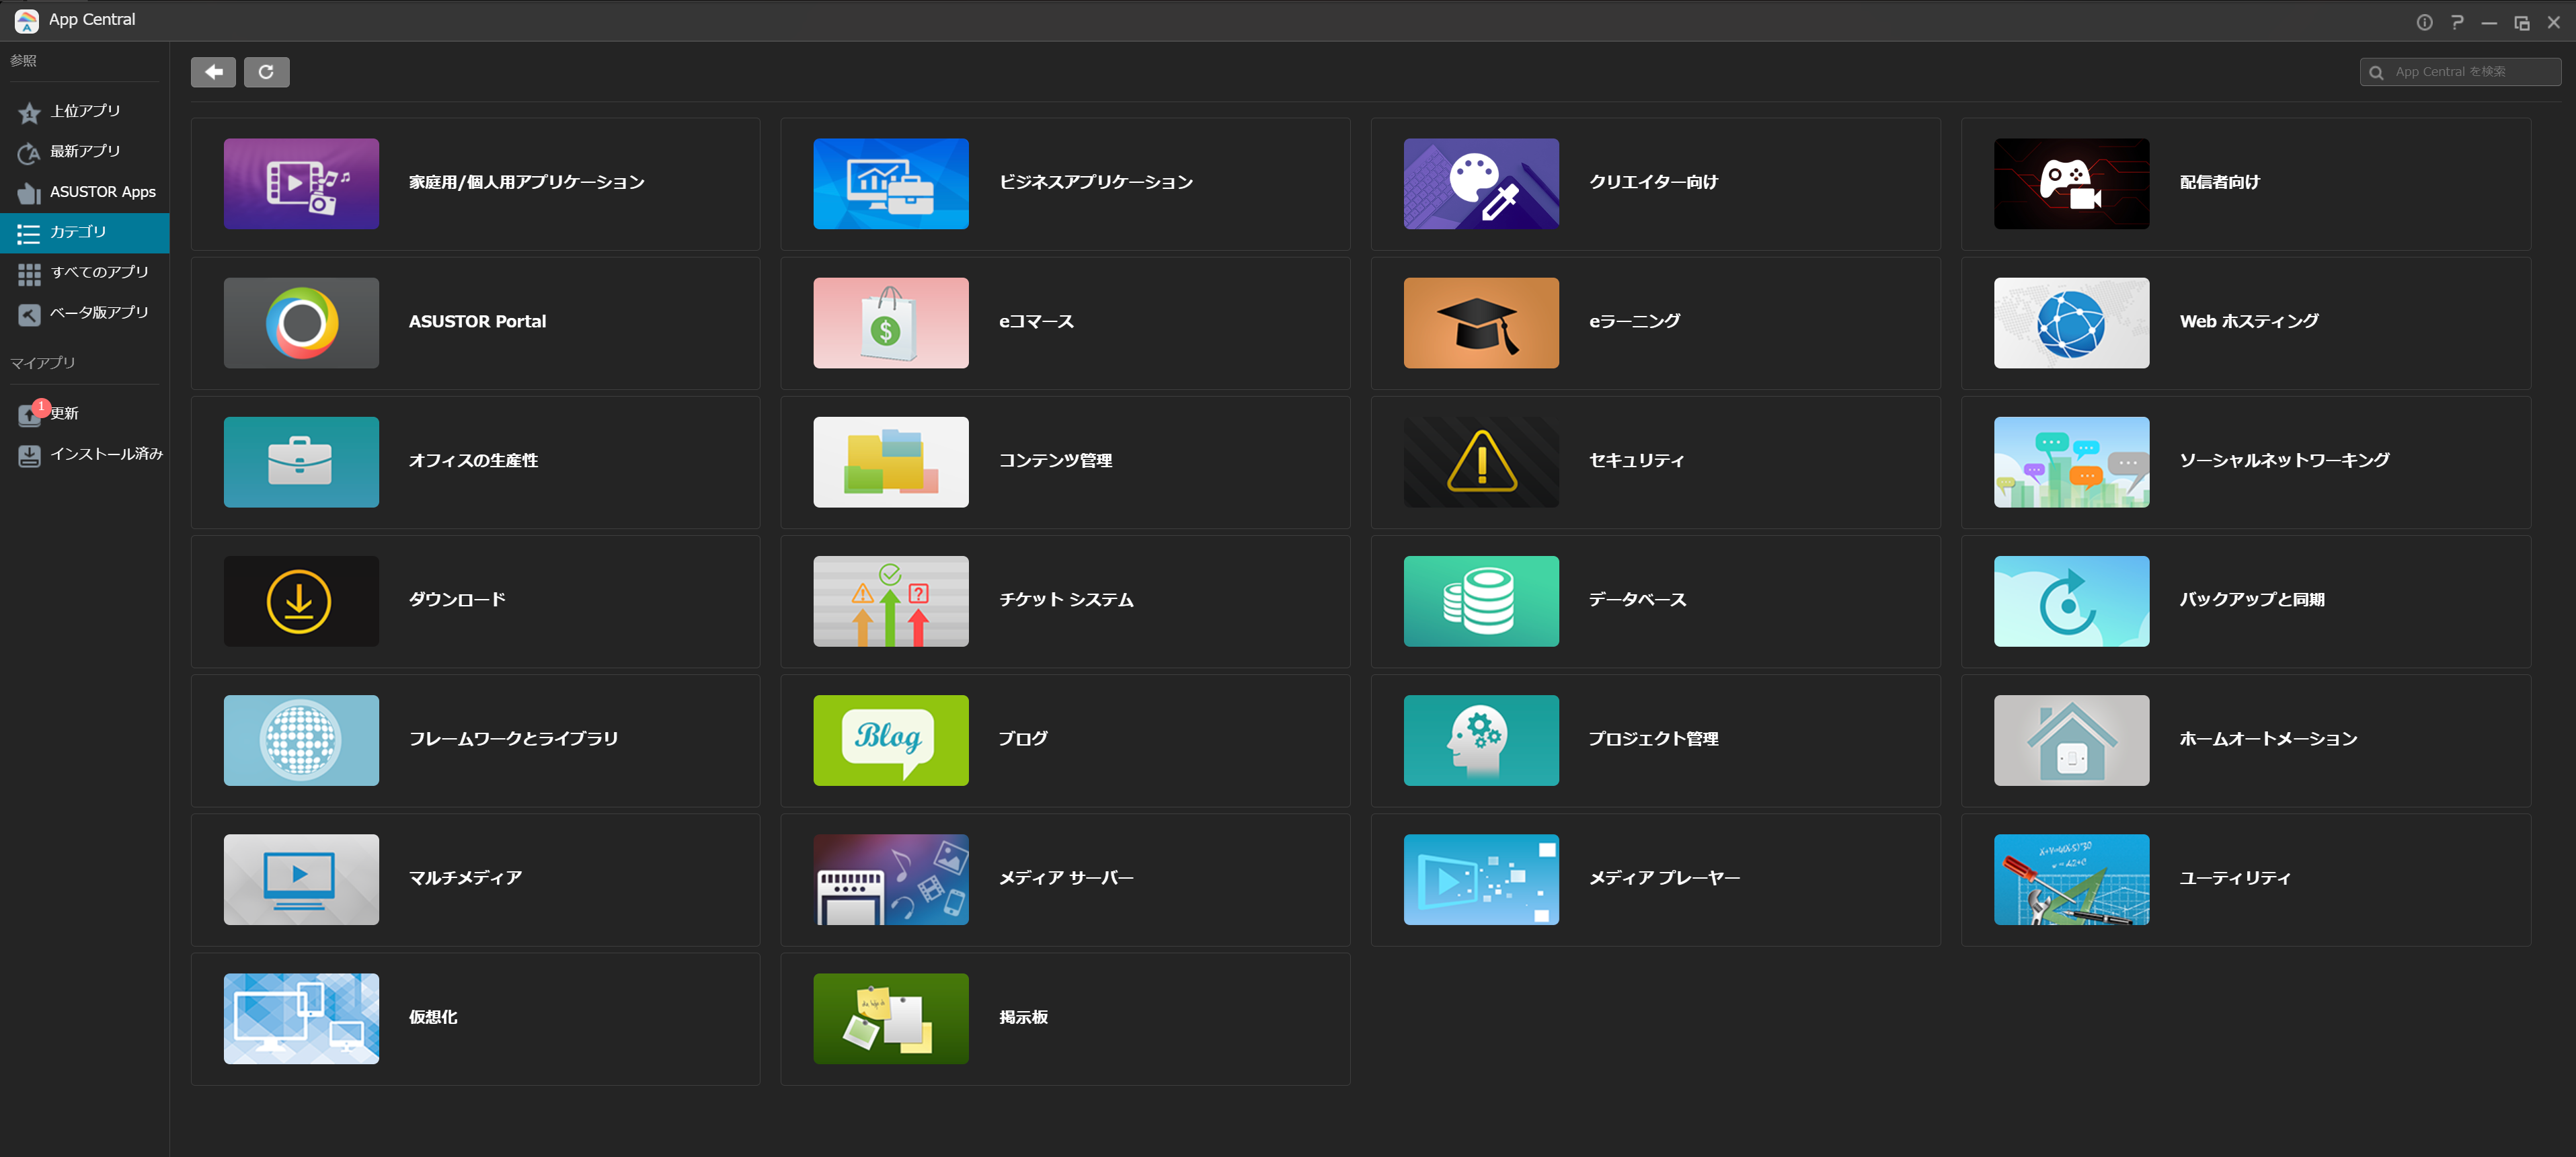This screenshot has height=1157, width=2576.
Task: Show app info via the information icon
Action: (2424, 21)
